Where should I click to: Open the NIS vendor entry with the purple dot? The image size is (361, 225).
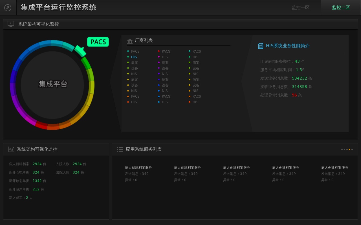pos(165,74)
